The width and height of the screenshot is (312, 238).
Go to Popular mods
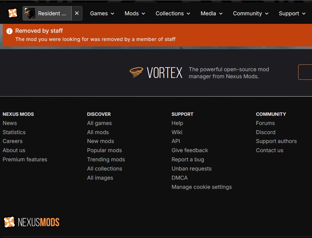click(x=104, y=150)
